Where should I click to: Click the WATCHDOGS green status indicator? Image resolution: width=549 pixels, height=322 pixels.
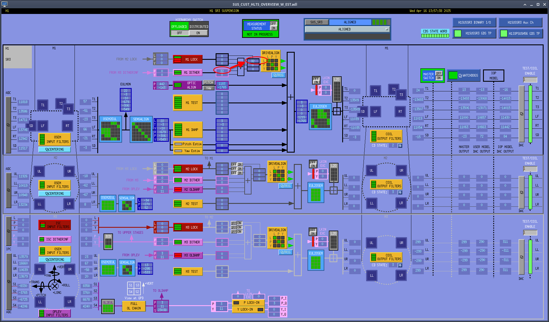[453, 75]
